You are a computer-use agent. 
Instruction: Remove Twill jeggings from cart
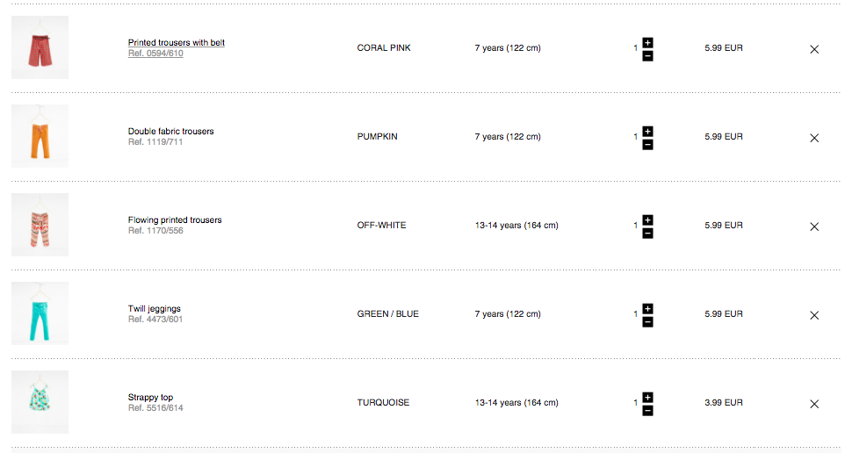[814, 315]
